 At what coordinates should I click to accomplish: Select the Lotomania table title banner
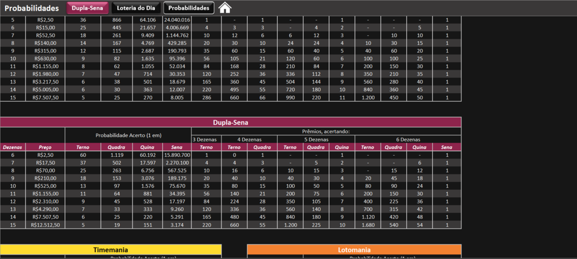[354, 249]
